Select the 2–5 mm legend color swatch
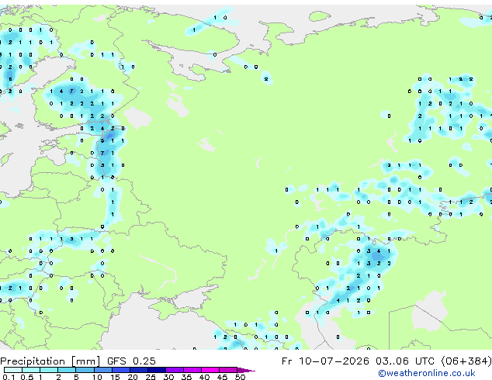492x380 pixels. tap(67, 370)
